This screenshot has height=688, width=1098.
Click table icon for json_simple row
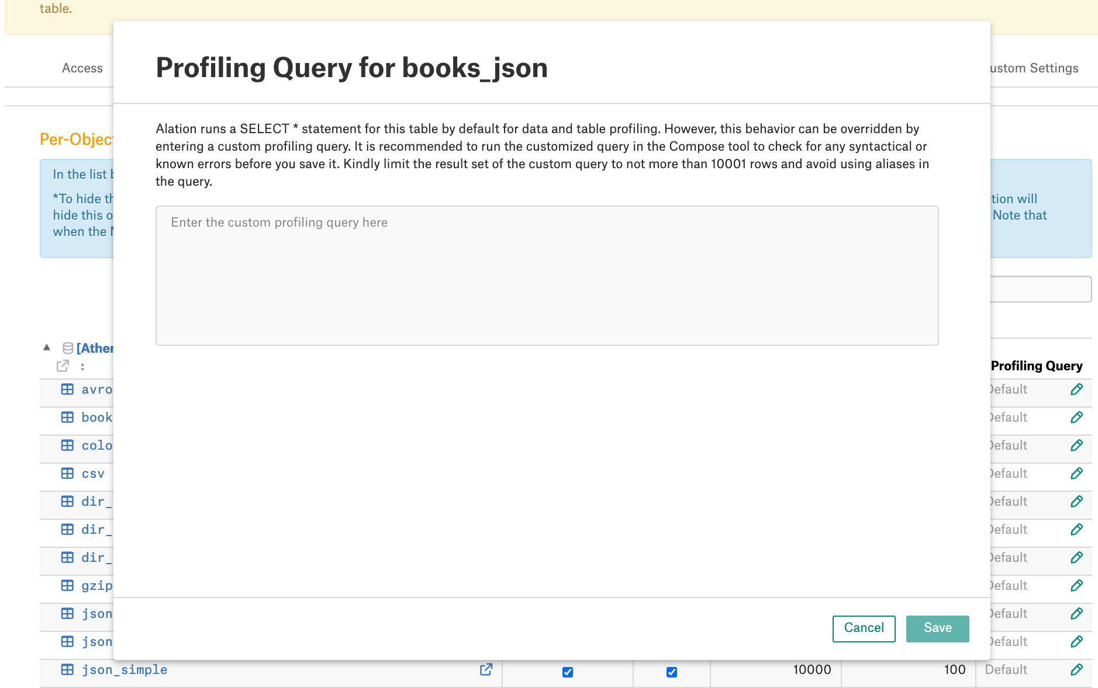click(67, 669)
